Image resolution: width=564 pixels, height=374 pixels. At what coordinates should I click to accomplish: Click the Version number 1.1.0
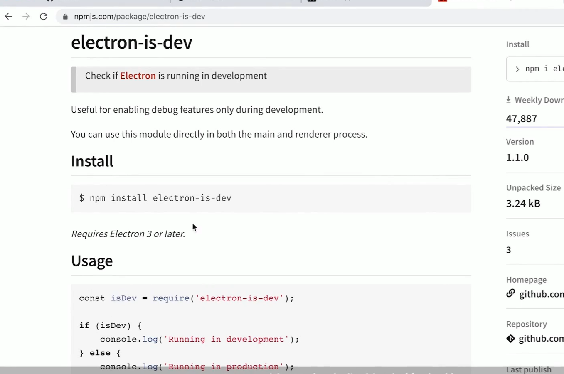coord(517,157)
